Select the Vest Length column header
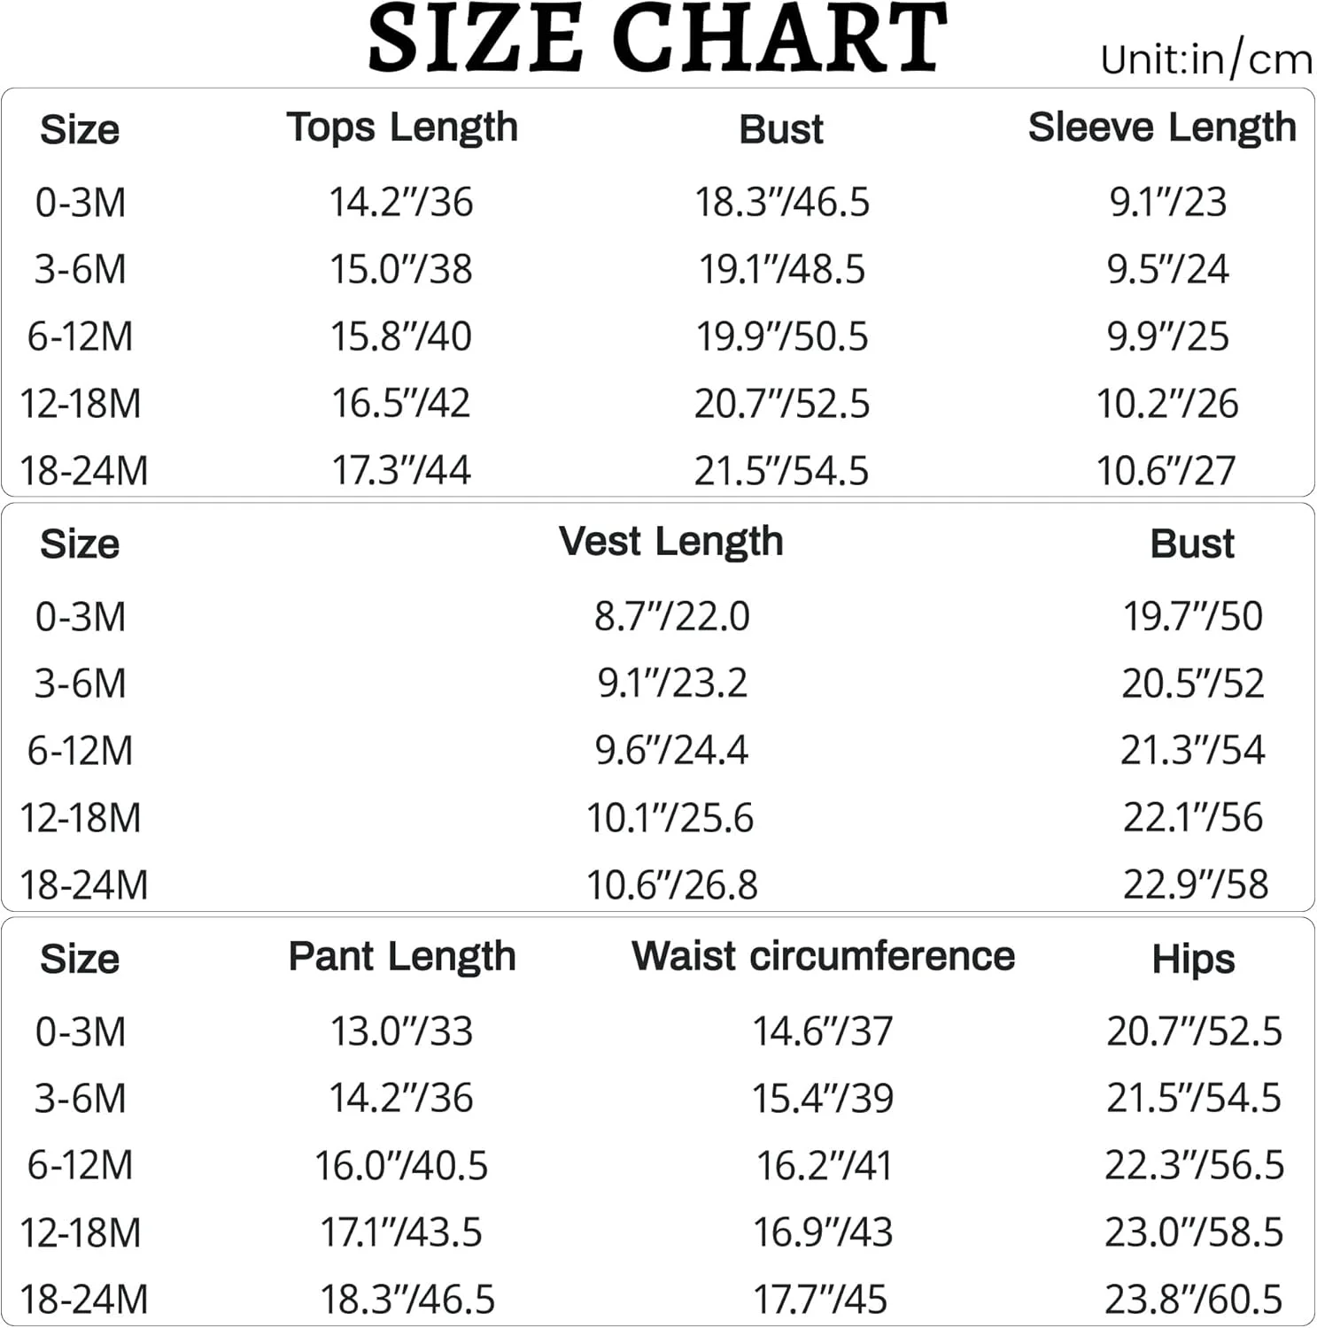The width and height of the screenshot is (1317, 1328). (670, 542)
